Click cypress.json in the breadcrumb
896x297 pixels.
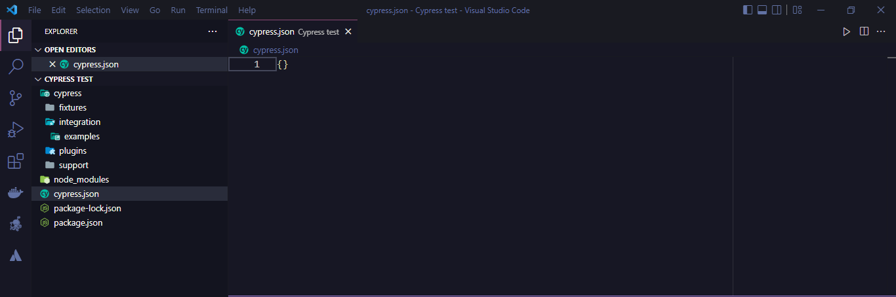(x=275, y=50)
